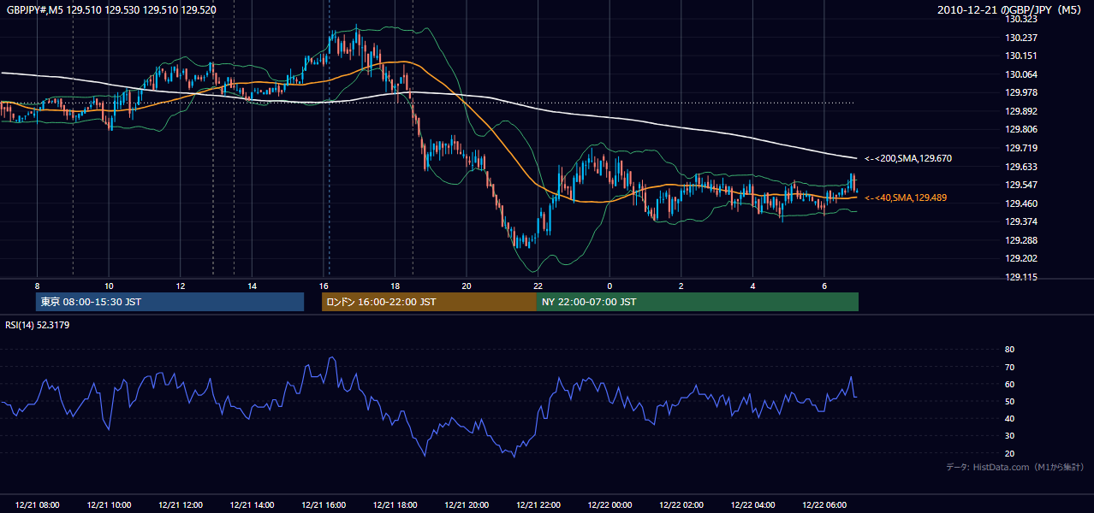Click RSI scale level 50

click(1009, 401)
